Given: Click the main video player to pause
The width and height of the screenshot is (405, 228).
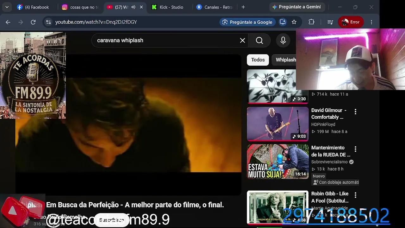Looking at the screenshot, I should click(x=128, y=125).
